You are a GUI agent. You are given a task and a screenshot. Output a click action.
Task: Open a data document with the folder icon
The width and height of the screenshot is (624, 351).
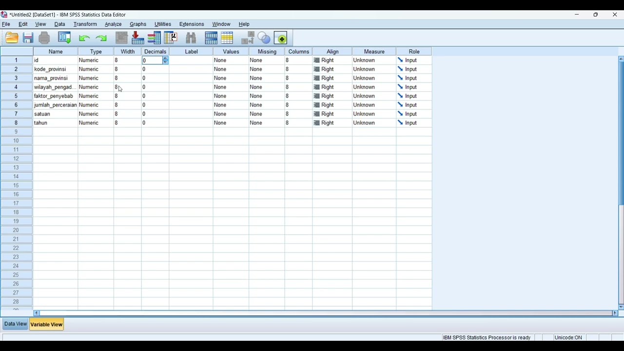click(12, 38)
